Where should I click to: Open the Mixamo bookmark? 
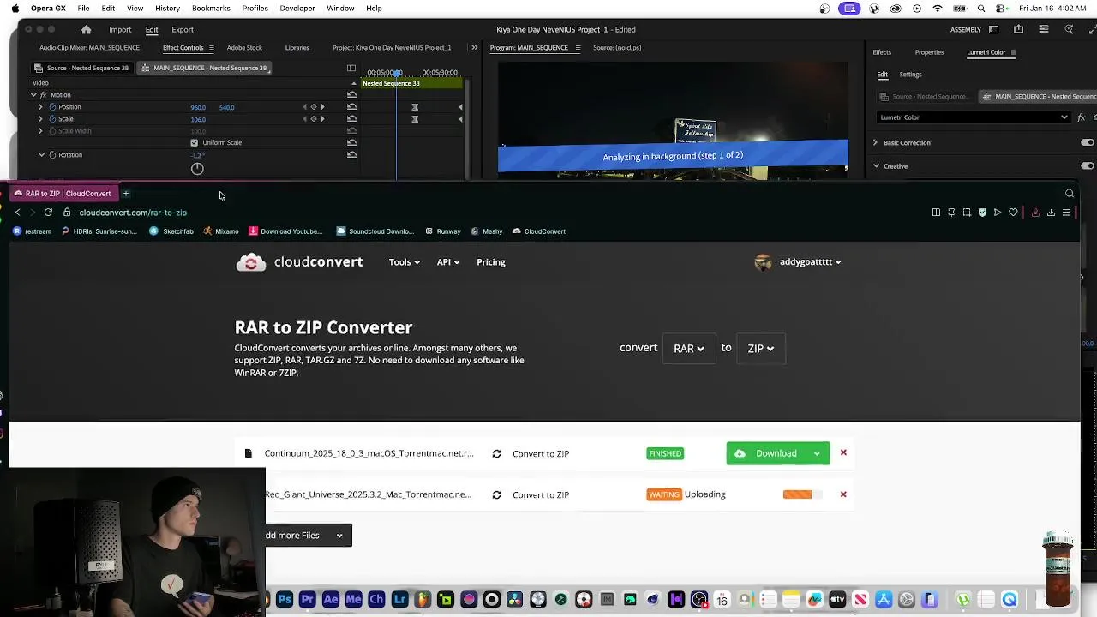tap(221, 231)
